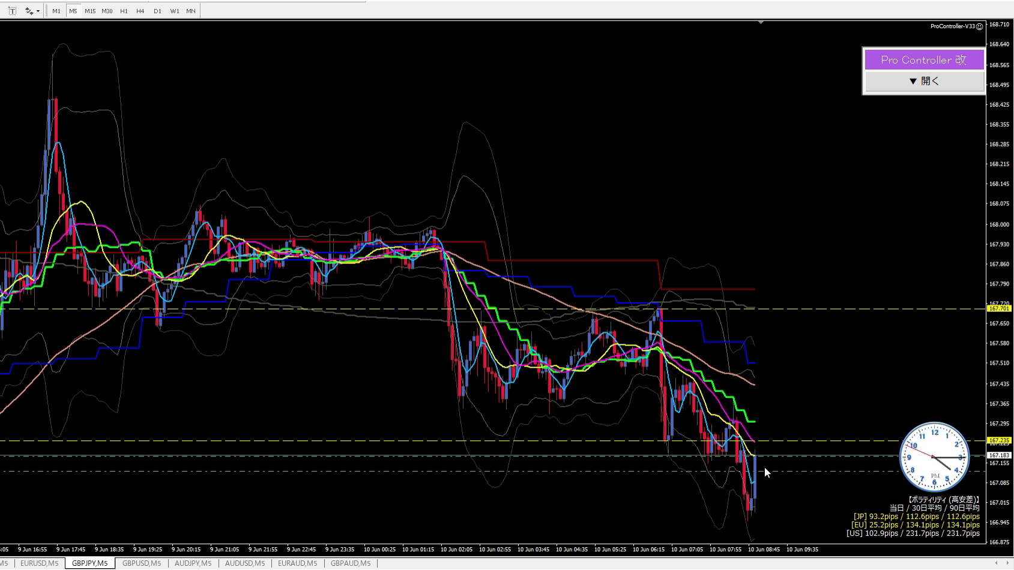Click the 当日 / 30日平均 / 90日平均 line
This screenshot has width=1014, height=570.
click(934, 508)
